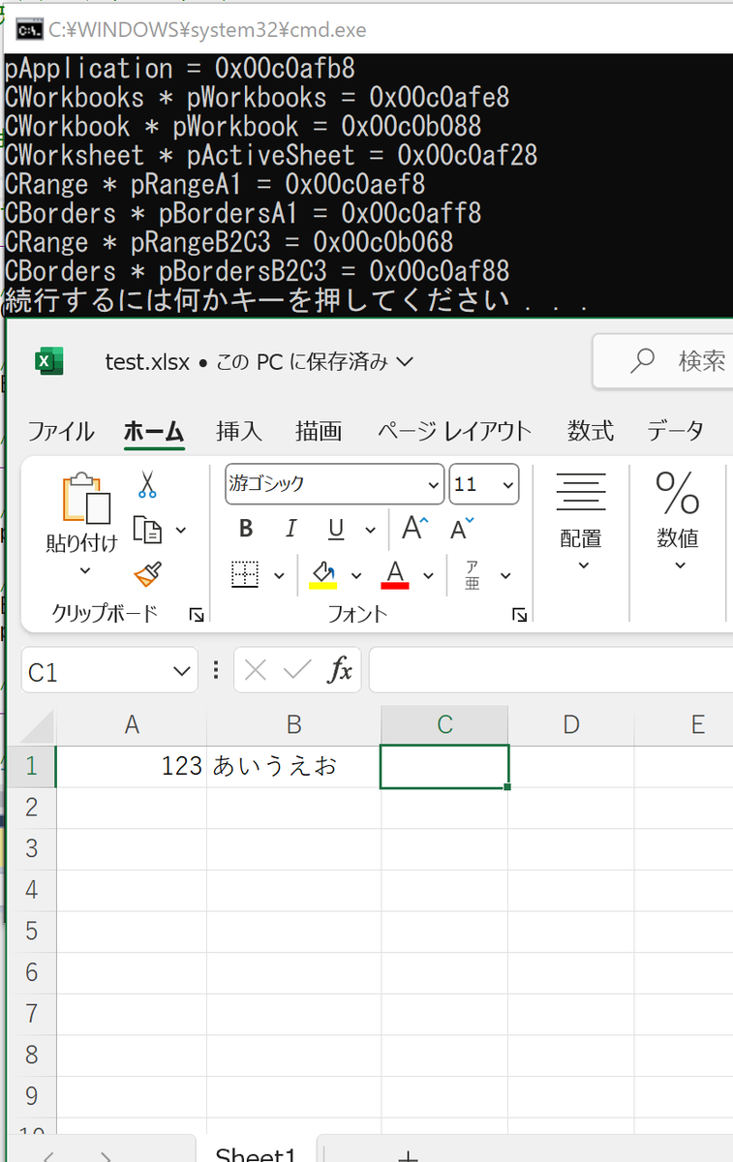Open the 数値 number format group button
Viewport: 733px width, 1162px height.
[678, 521]
